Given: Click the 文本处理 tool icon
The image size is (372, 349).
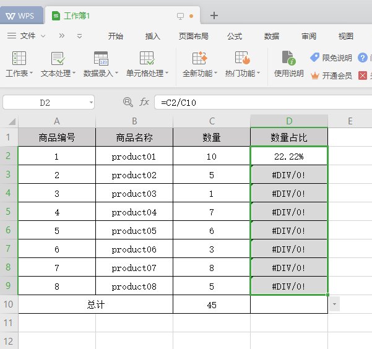Looking at the screenshot, I should tap(58, 58).
